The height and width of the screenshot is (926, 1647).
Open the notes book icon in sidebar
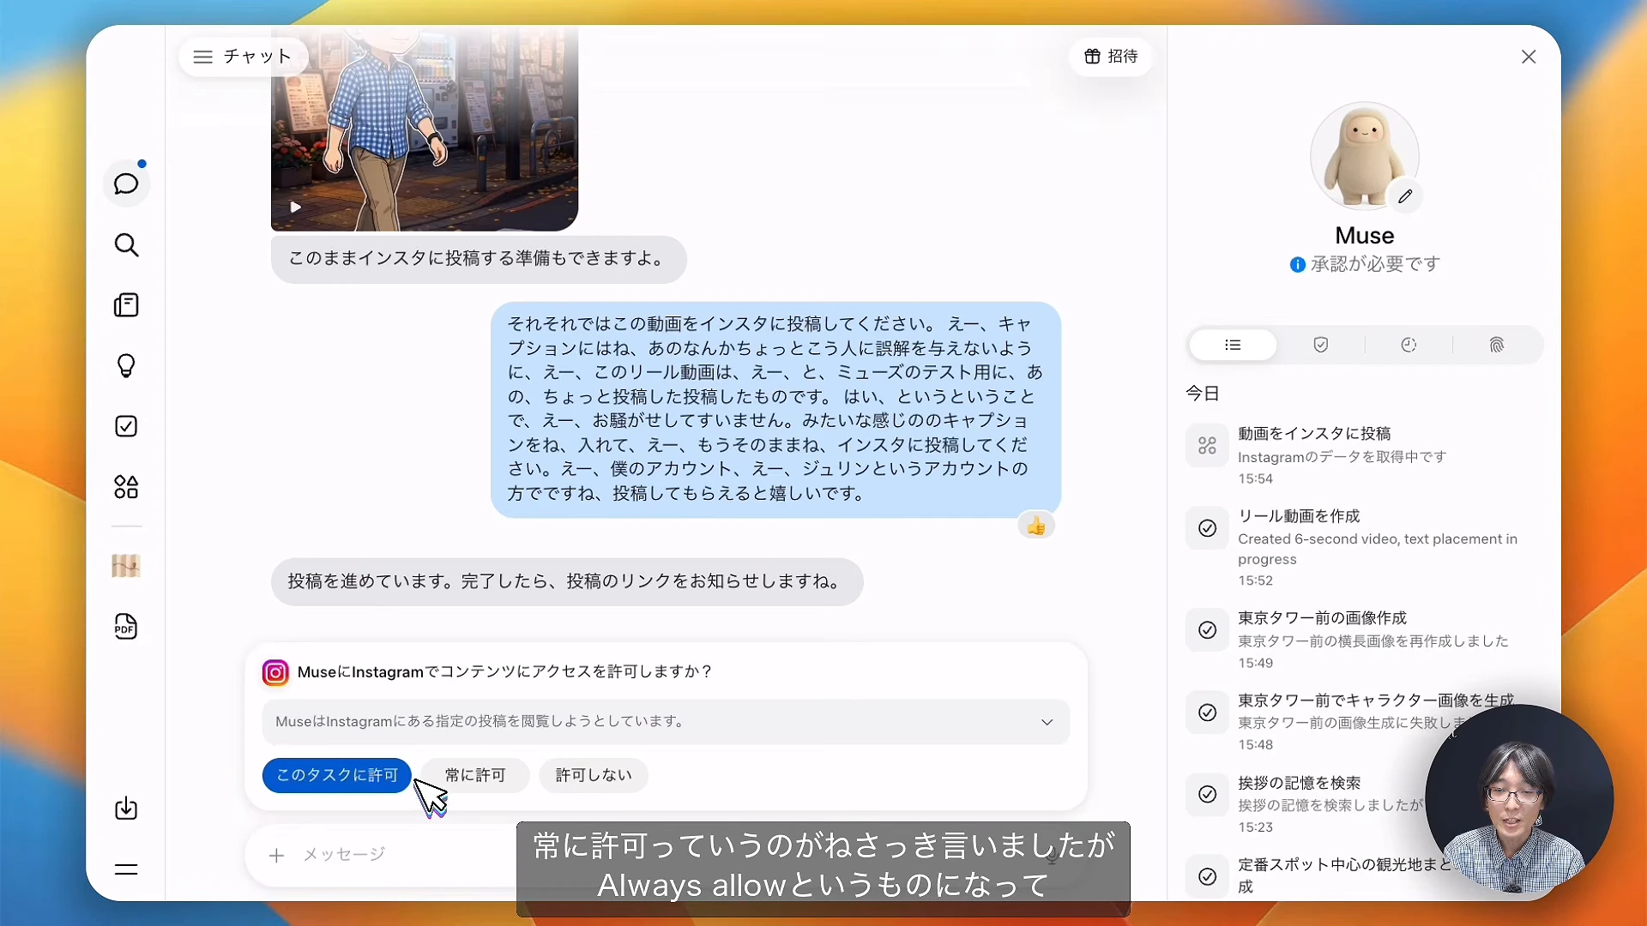126,305
